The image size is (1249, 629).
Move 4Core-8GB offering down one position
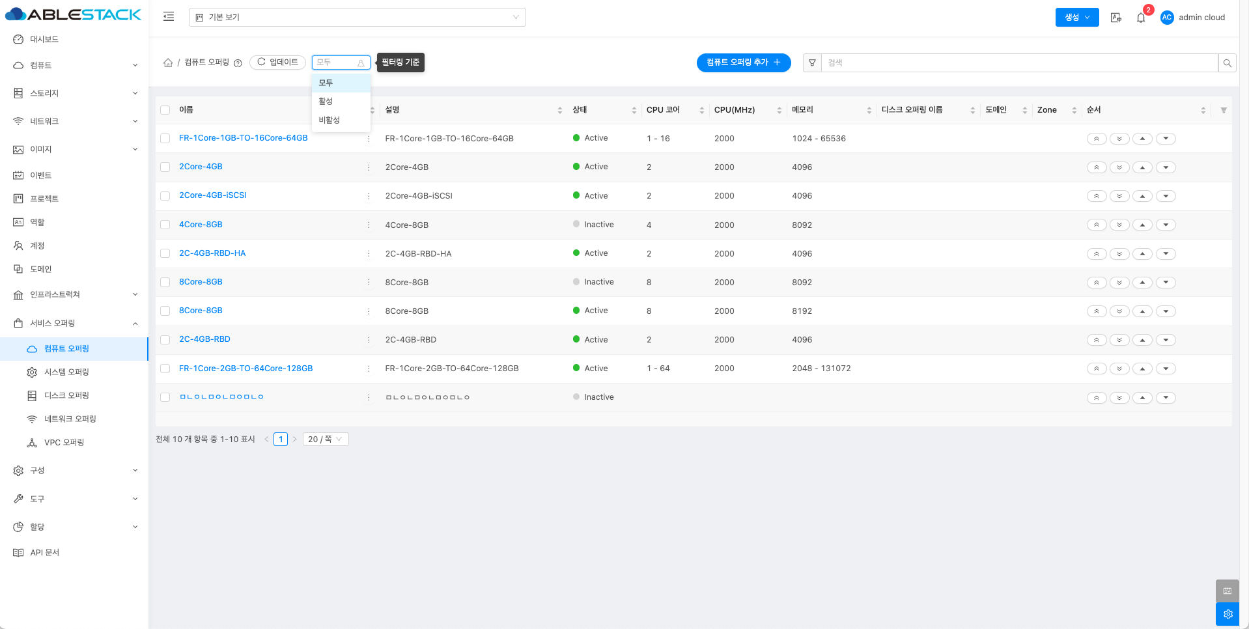pos(1166,225)
